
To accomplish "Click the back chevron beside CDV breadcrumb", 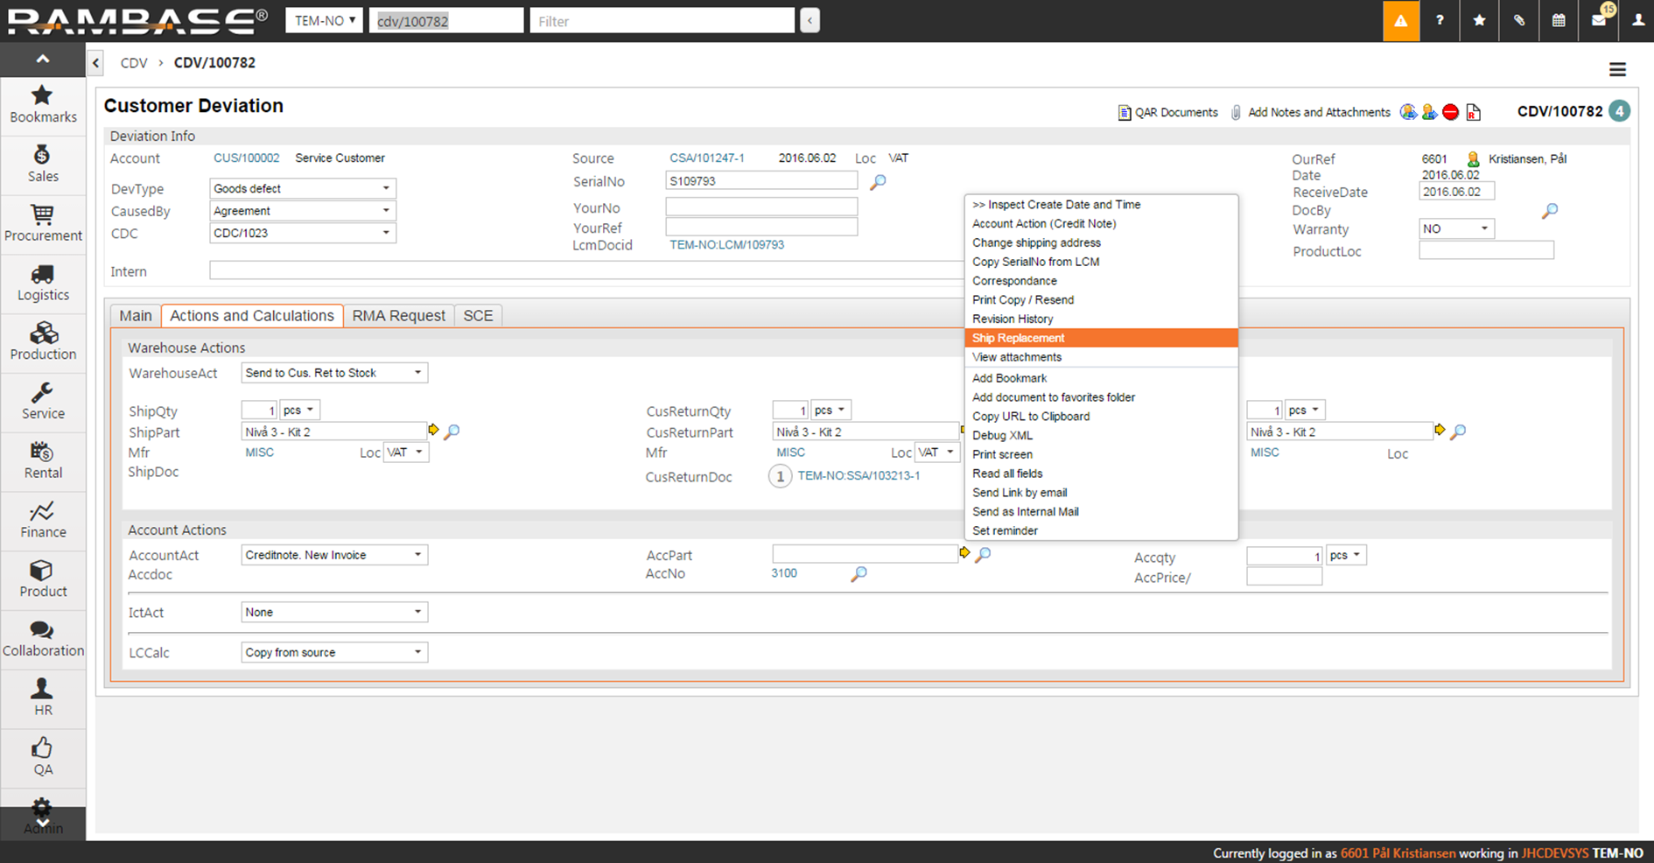I will click(96, 63).
